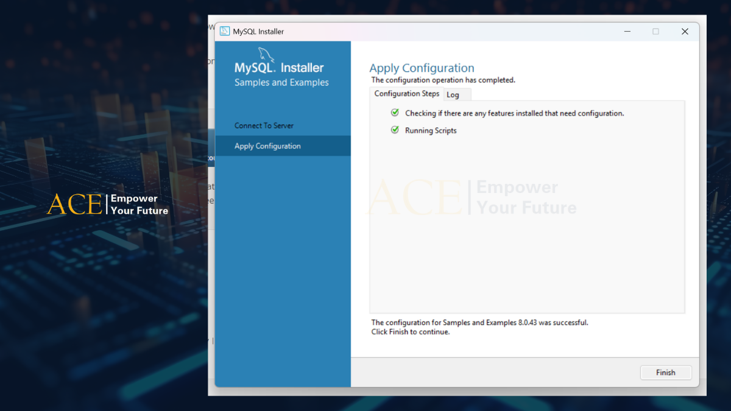Select Apply Configuration step in the sidebar
The image size is (731, 411).
267,146
